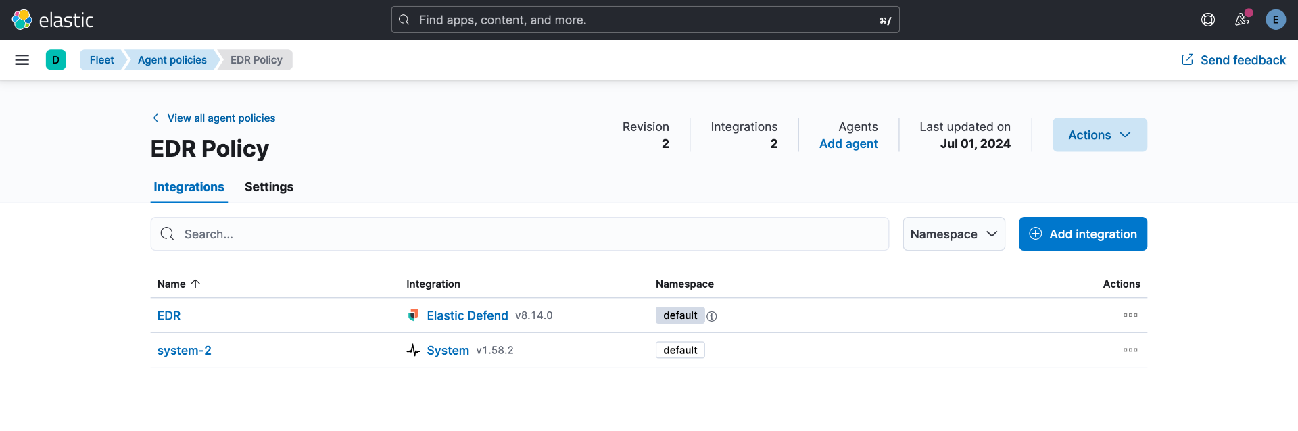Click the EDR Policy breadcrumb

coord(256,60)
